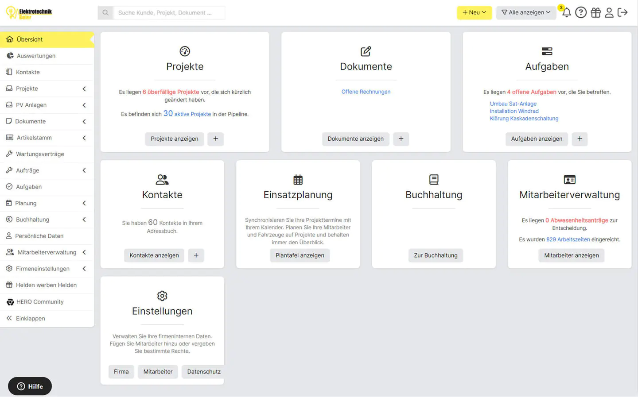Expand the Aufträge submenu chevron

84,170
